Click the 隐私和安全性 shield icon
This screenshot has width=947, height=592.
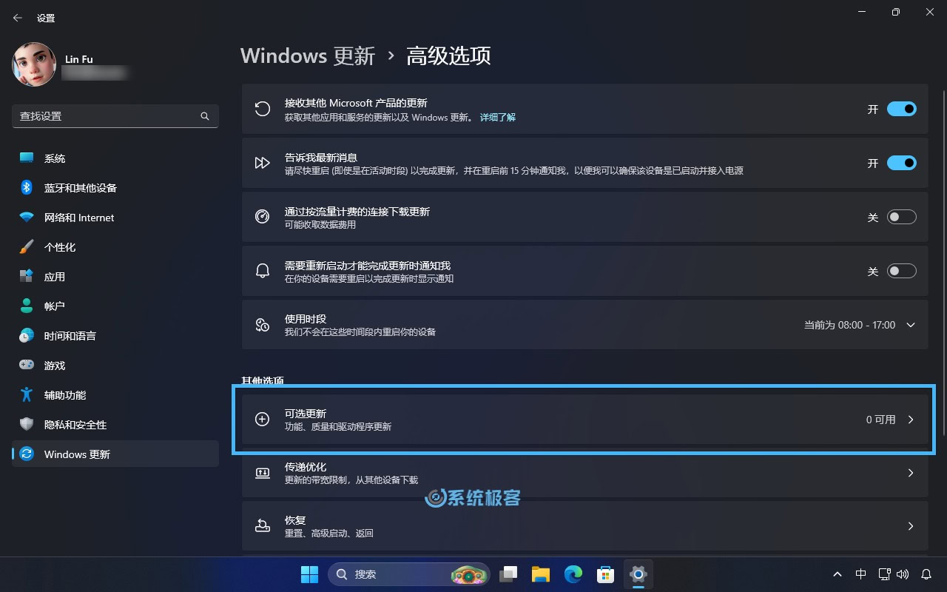click(27, 424)
